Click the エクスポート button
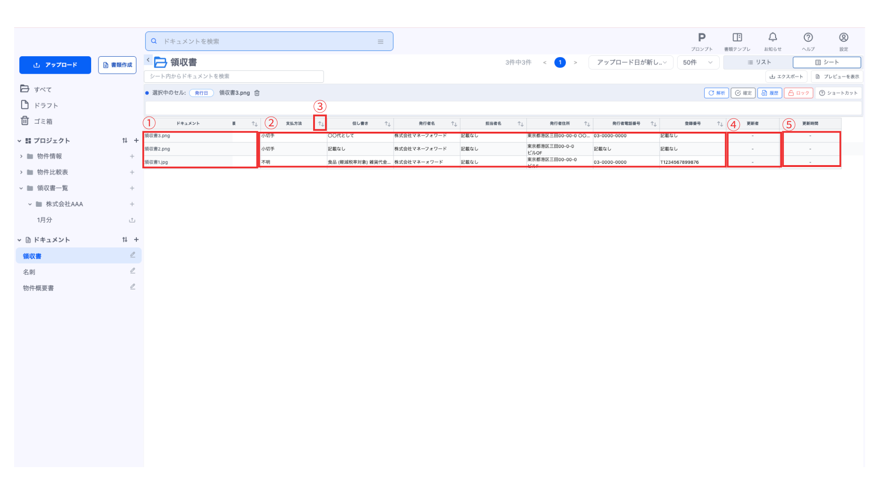This screenshot has height=494, width=879. click(x=786, y=76)
